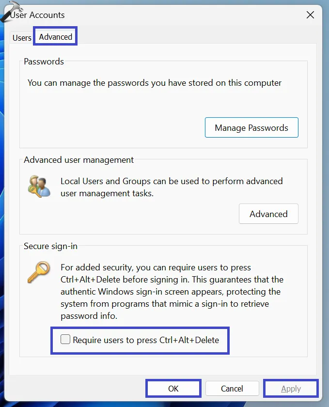
Task: Click the users and groups icon
Action: tap(39, 188)
